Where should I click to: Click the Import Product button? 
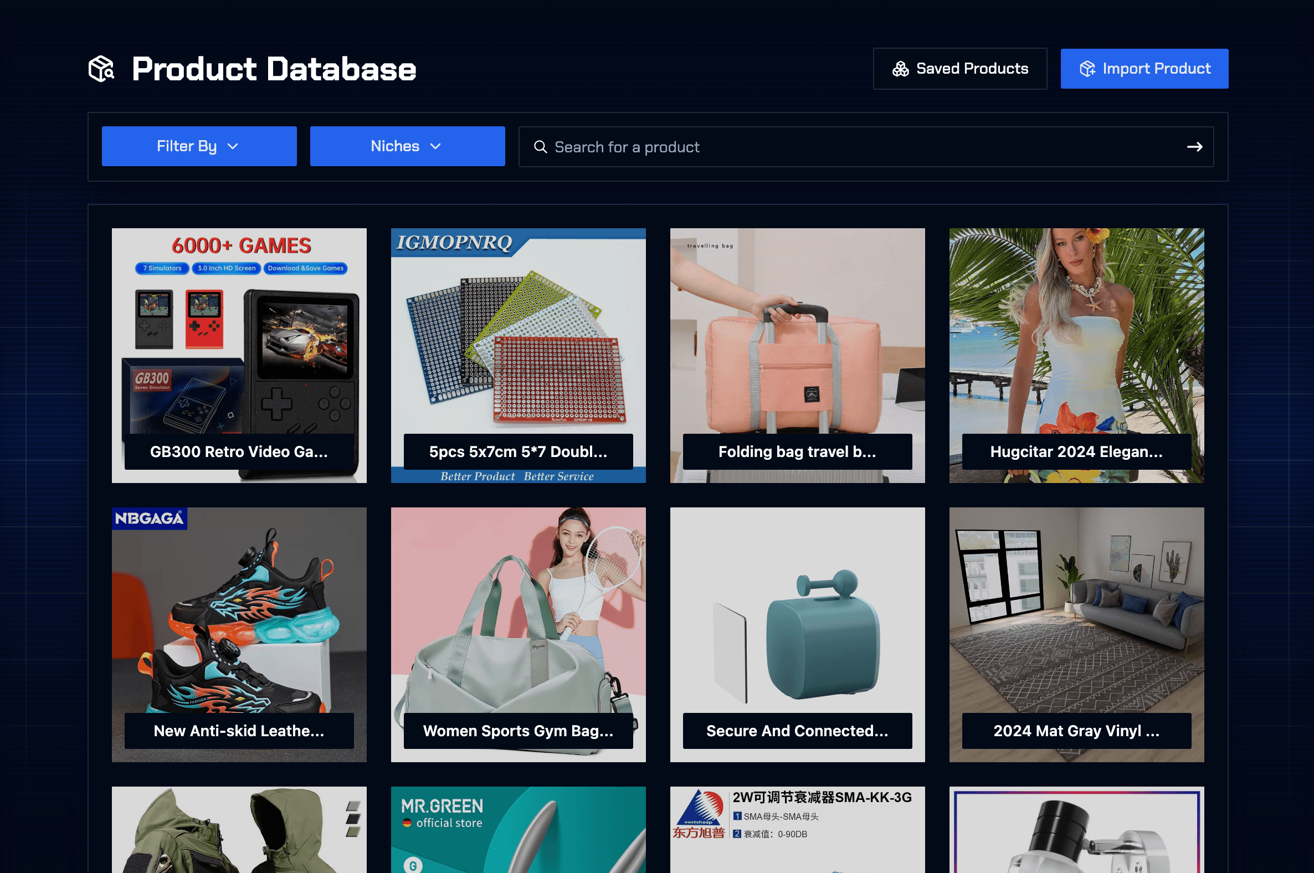coord(1144,69)
